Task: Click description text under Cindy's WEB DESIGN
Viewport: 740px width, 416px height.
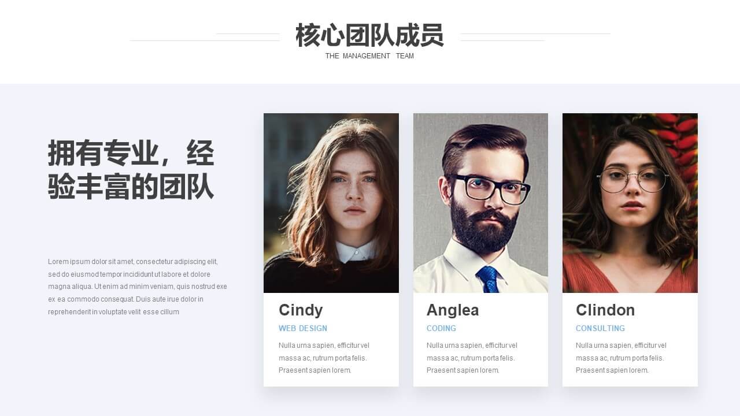Action: 324,358
